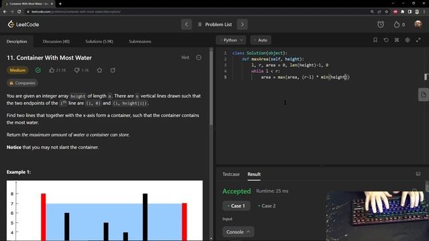This screenshot has height=241, width=429.
Task: Click the bookmark icon in editor toolbar
Action: pos(375,40)
